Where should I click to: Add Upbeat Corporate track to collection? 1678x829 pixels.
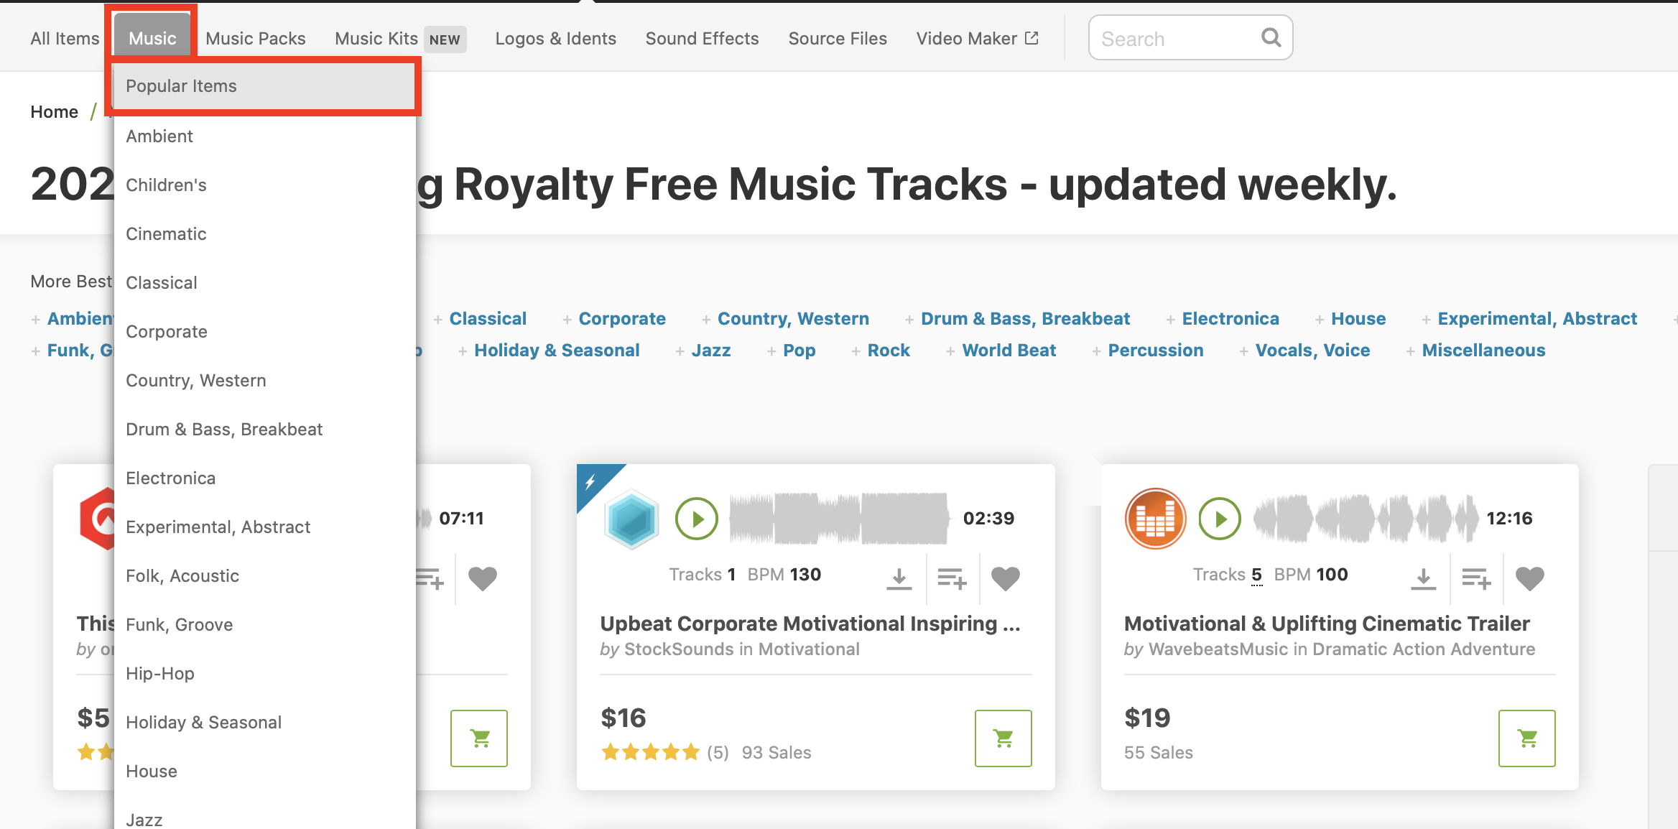(952, 578)
